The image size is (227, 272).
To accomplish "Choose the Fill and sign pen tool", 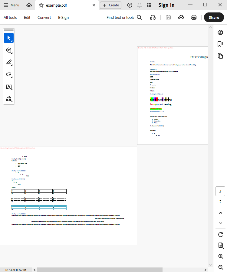I will coord(9,99).
